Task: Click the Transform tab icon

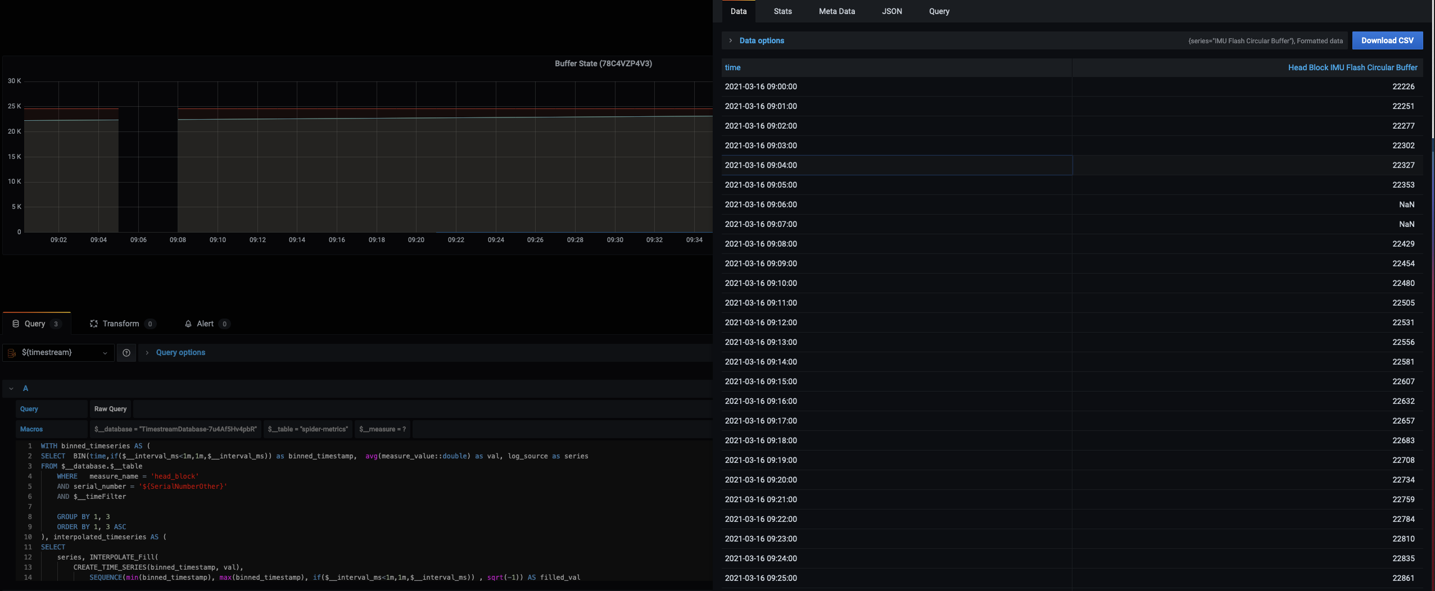Action: click(94, 324)
